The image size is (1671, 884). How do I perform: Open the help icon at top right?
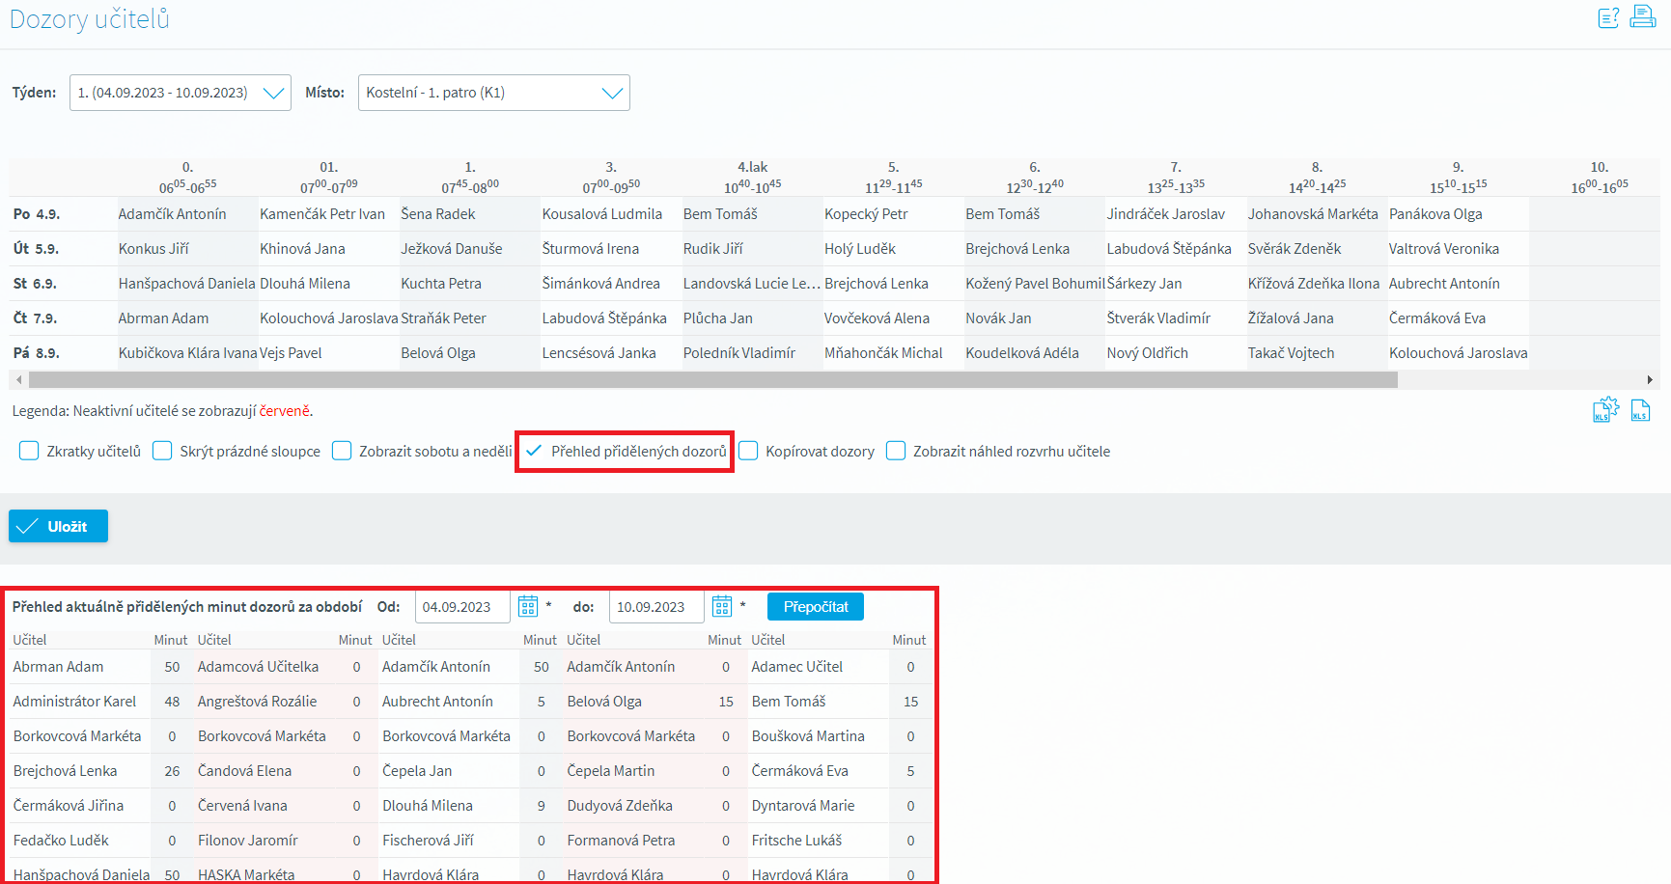point(1608,17)
